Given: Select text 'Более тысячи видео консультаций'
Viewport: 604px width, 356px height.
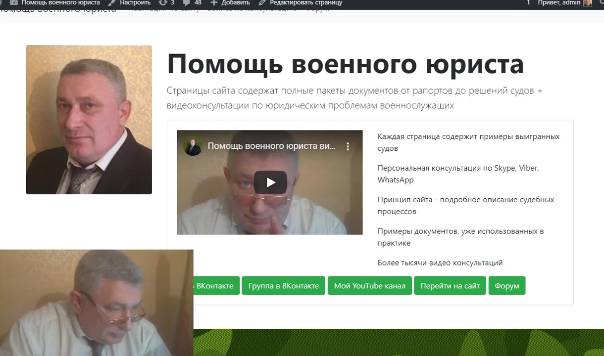Looking at the screenshot, I should point(440,263).
